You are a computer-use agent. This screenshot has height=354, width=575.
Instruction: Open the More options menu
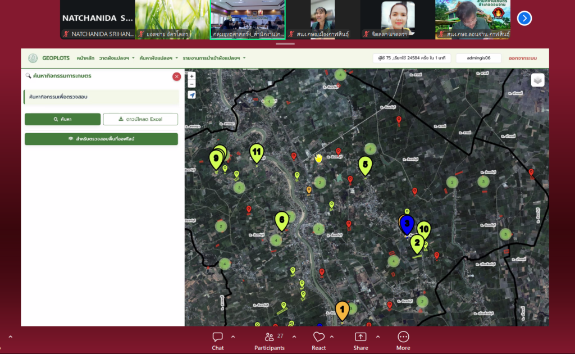[x=403, y=341]
